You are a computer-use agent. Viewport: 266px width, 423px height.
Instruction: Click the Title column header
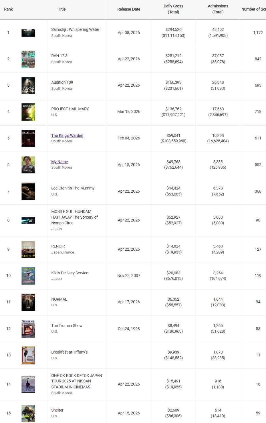tap(62, 9)
